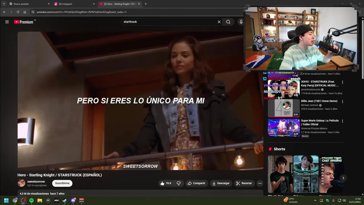Reload the page with refresh icon

click(18, 12)
